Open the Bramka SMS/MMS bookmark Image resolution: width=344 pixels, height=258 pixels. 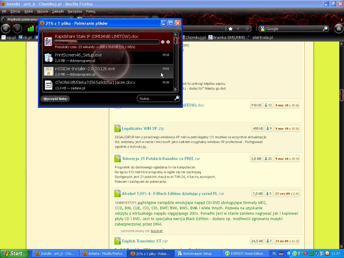coord(227,37)
